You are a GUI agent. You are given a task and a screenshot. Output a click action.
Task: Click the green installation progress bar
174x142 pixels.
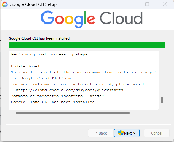coord(87,45)
